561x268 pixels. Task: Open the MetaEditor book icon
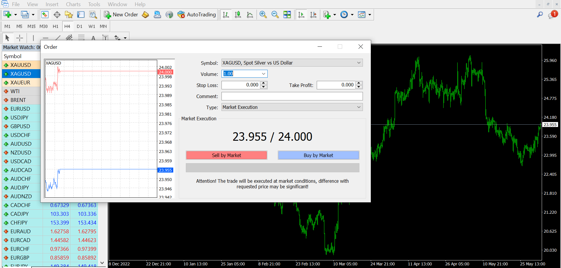pos(145,15)
